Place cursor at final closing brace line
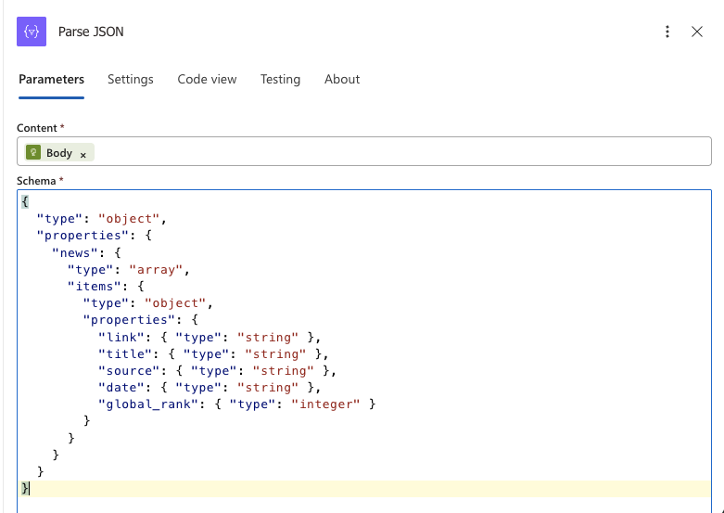The width and height of the screenshot is (724, 513). pos(363,489)
